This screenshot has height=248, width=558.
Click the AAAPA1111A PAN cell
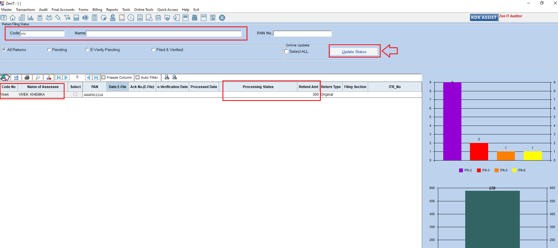coord(95,95)
